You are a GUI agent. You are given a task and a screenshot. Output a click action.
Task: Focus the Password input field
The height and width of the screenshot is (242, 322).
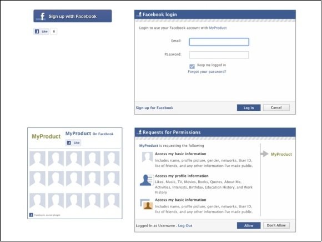[219, 55]
